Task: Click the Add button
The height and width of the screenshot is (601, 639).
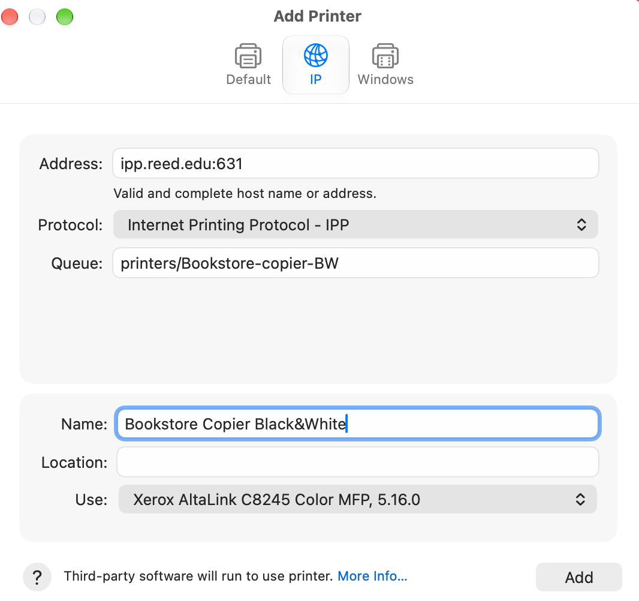Action: tap(578, 577)
